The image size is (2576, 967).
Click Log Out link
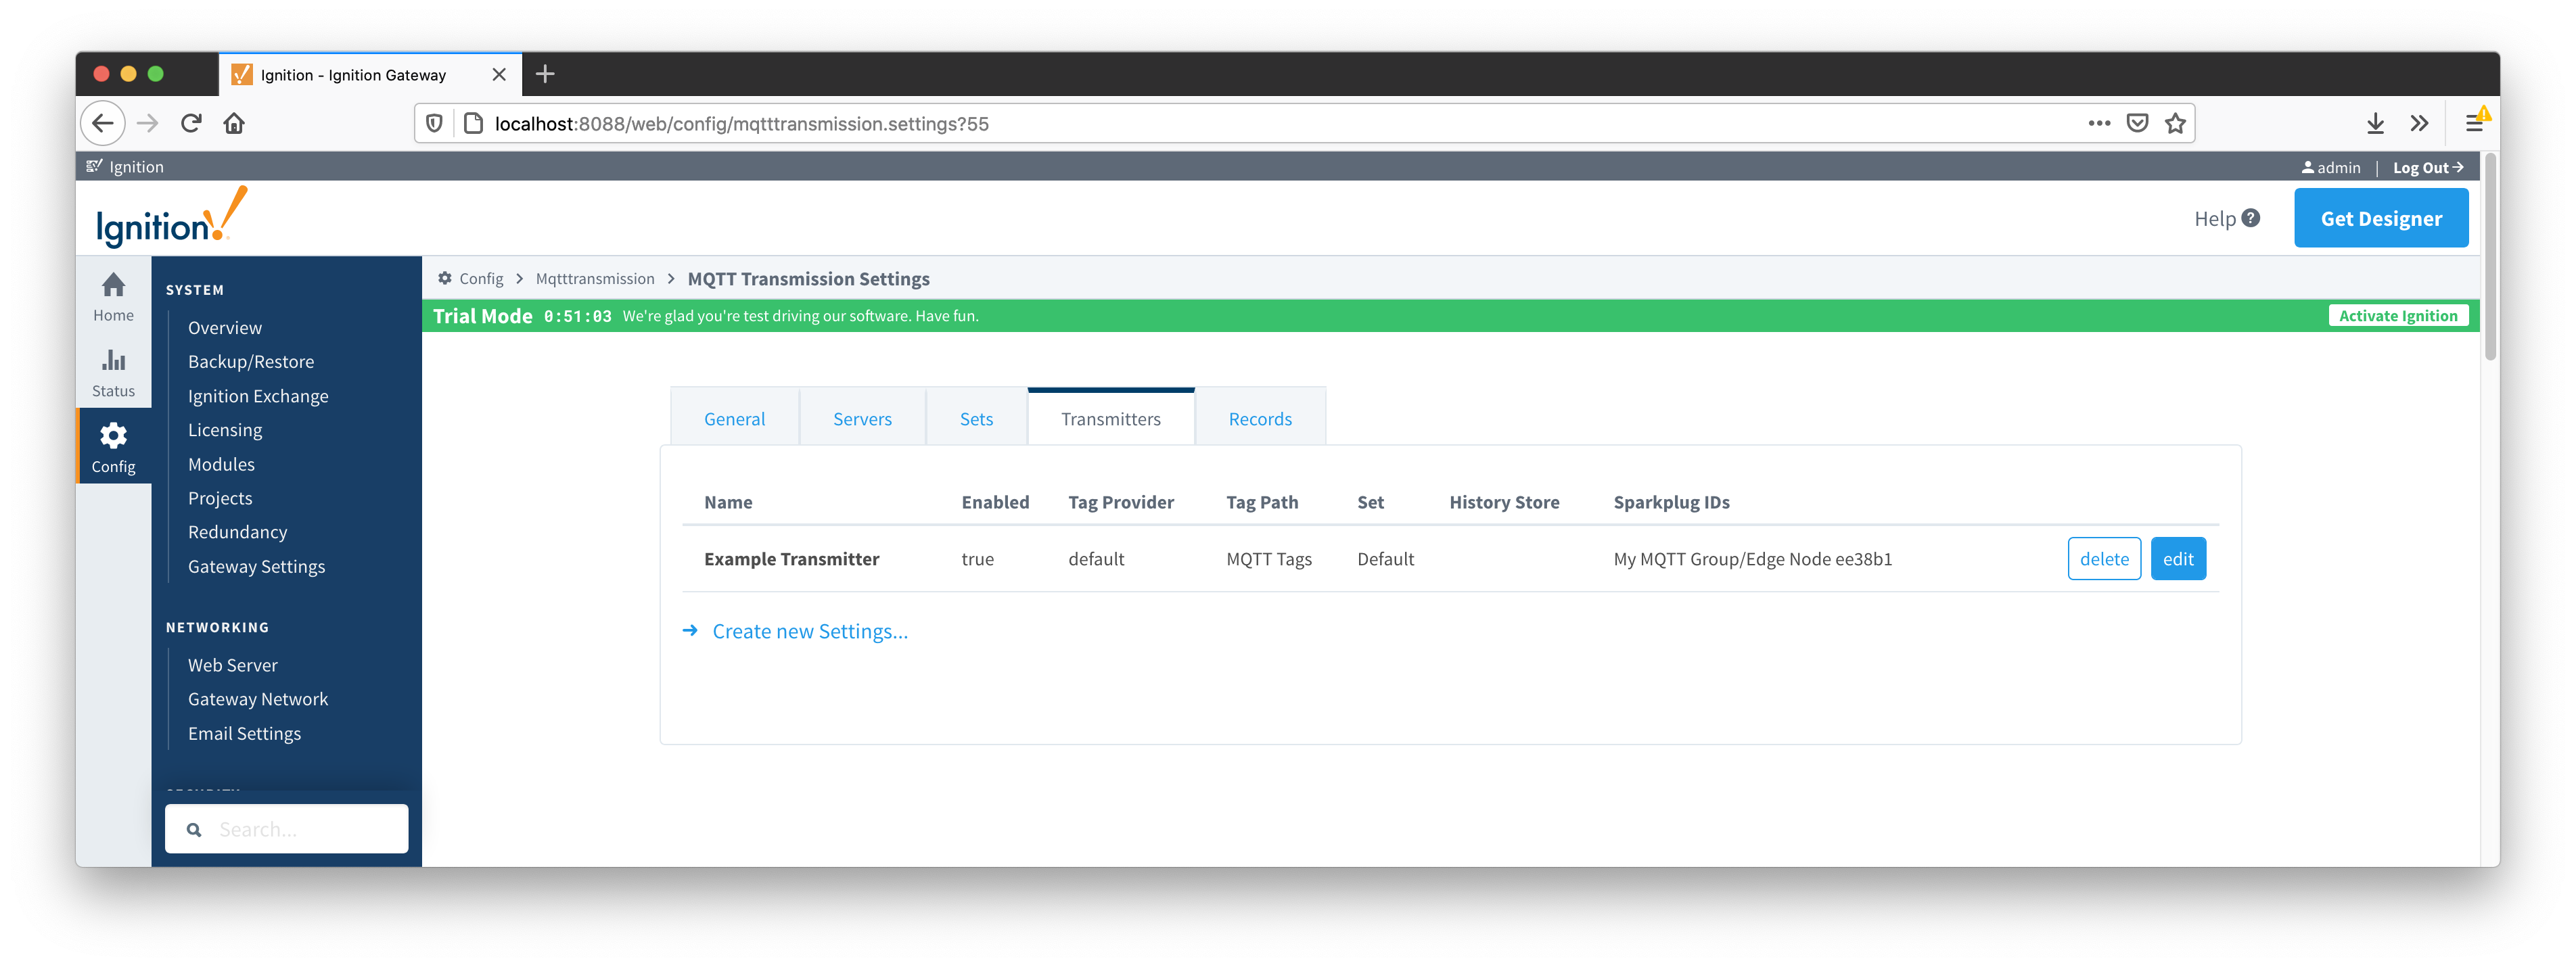coord(2428,167)
